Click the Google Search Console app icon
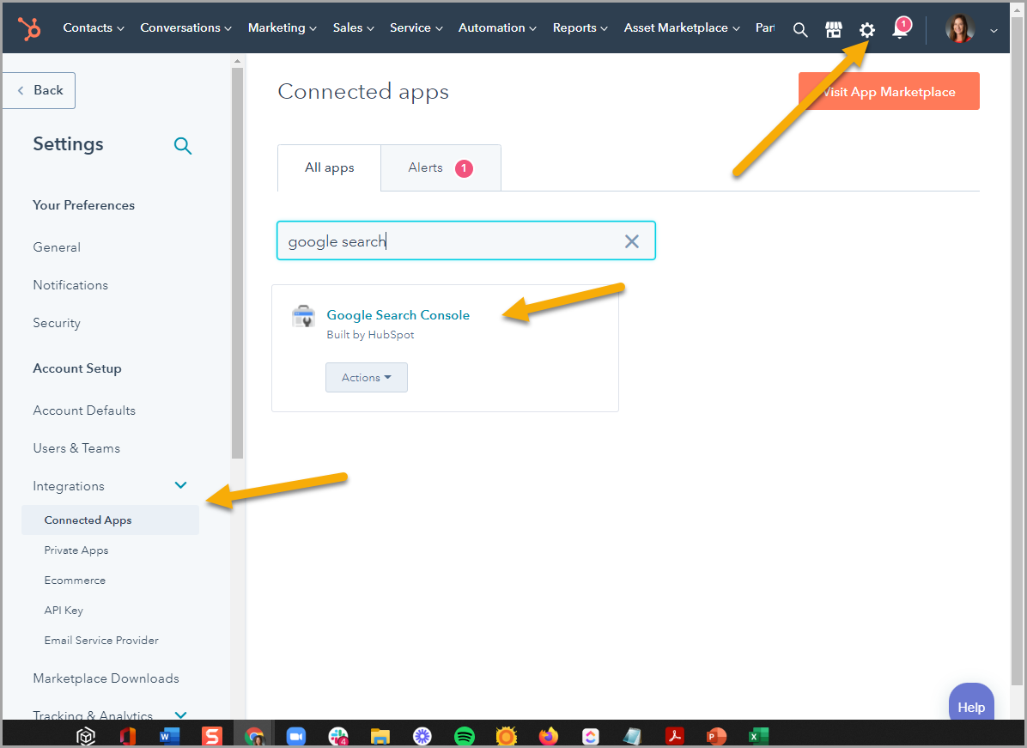 coord(303,316)
